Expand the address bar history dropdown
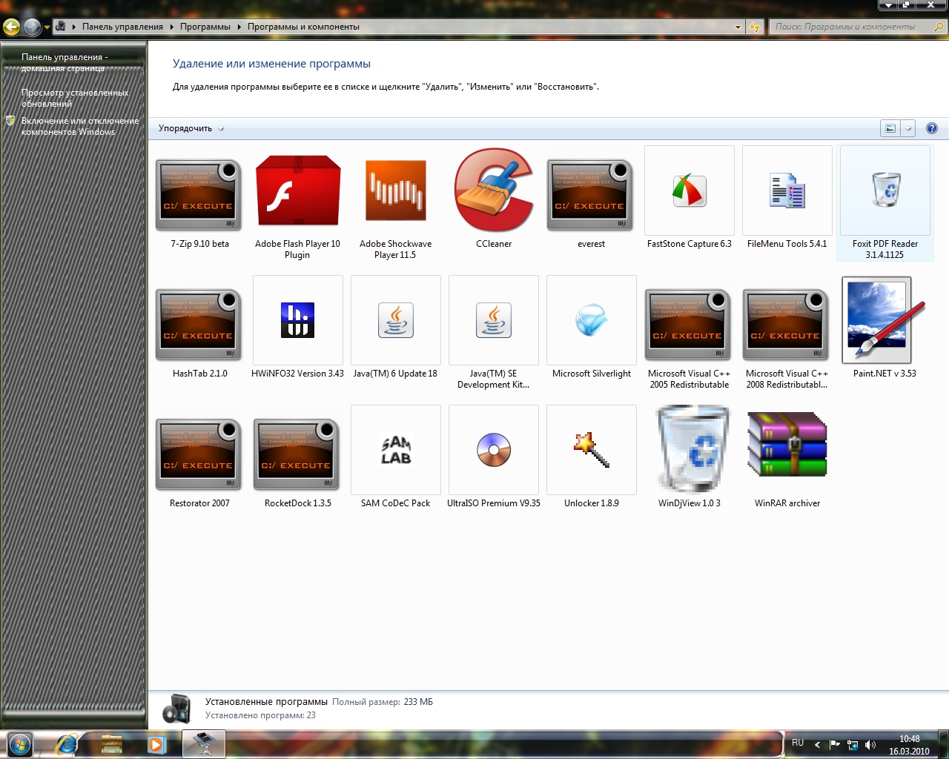 tap(738, 27)
